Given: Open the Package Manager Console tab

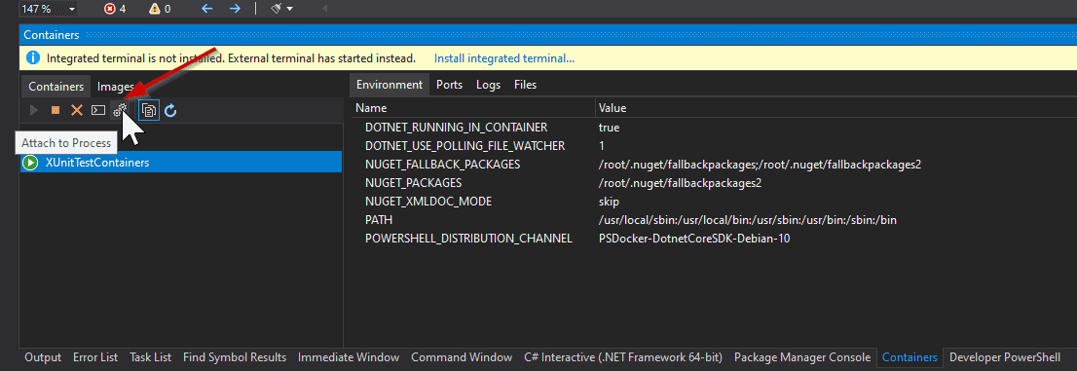Looking at the screenshot, I should [802, 357].
